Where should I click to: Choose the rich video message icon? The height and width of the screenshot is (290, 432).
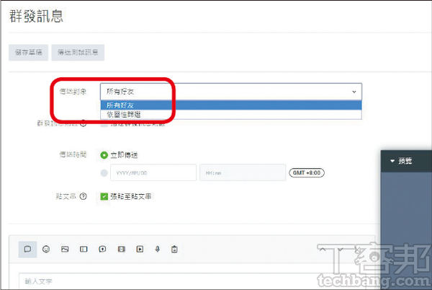point(121,249)
